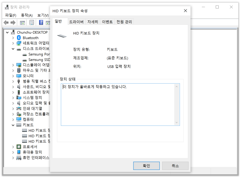Select the first HID 키보드 device entry
The image size is (241, 177).
tap(36, 130)
